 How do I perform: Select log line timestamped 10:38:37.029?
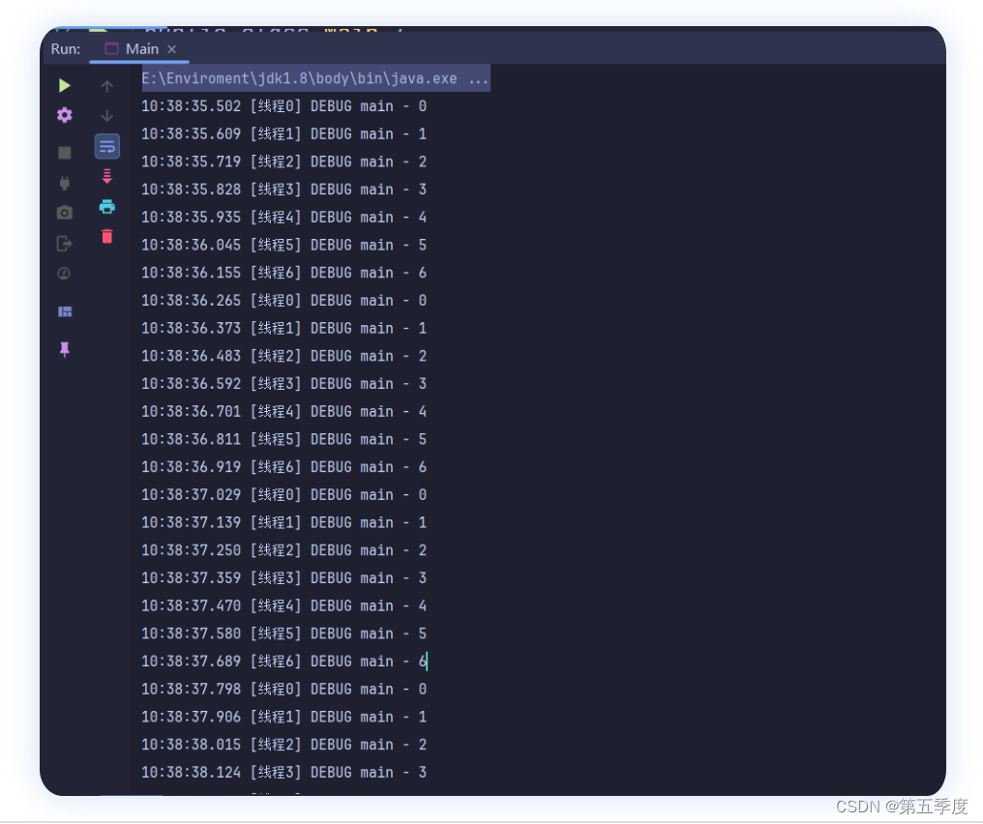click(284, 495)
